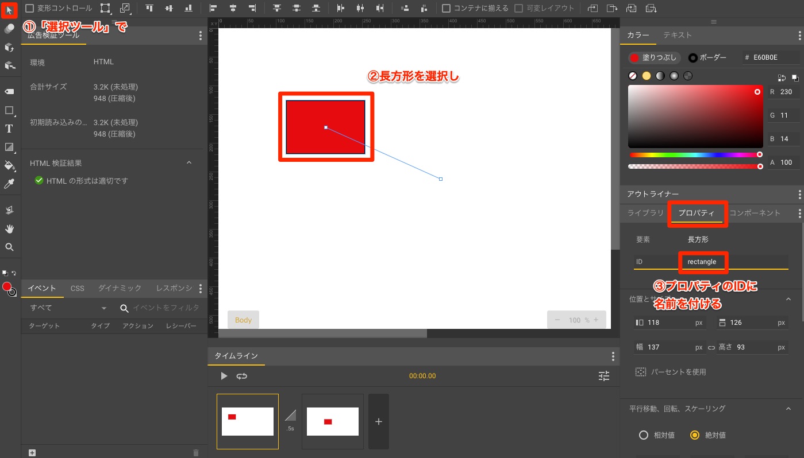Click the rainbow hue slider

click(x=695, y=154)
